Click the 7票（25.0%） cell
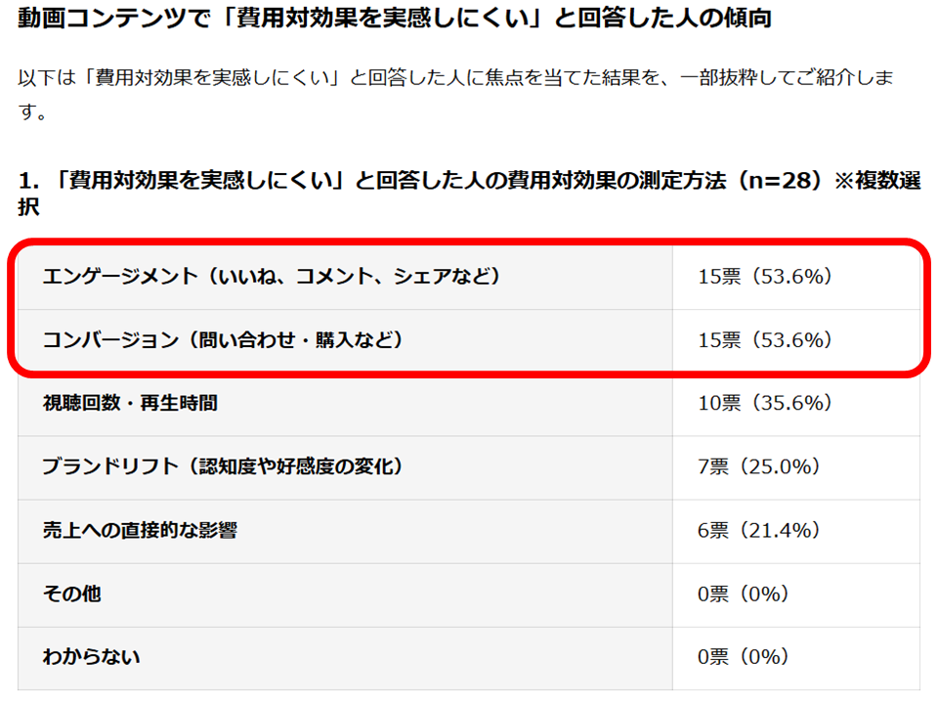 click(759, 466)
